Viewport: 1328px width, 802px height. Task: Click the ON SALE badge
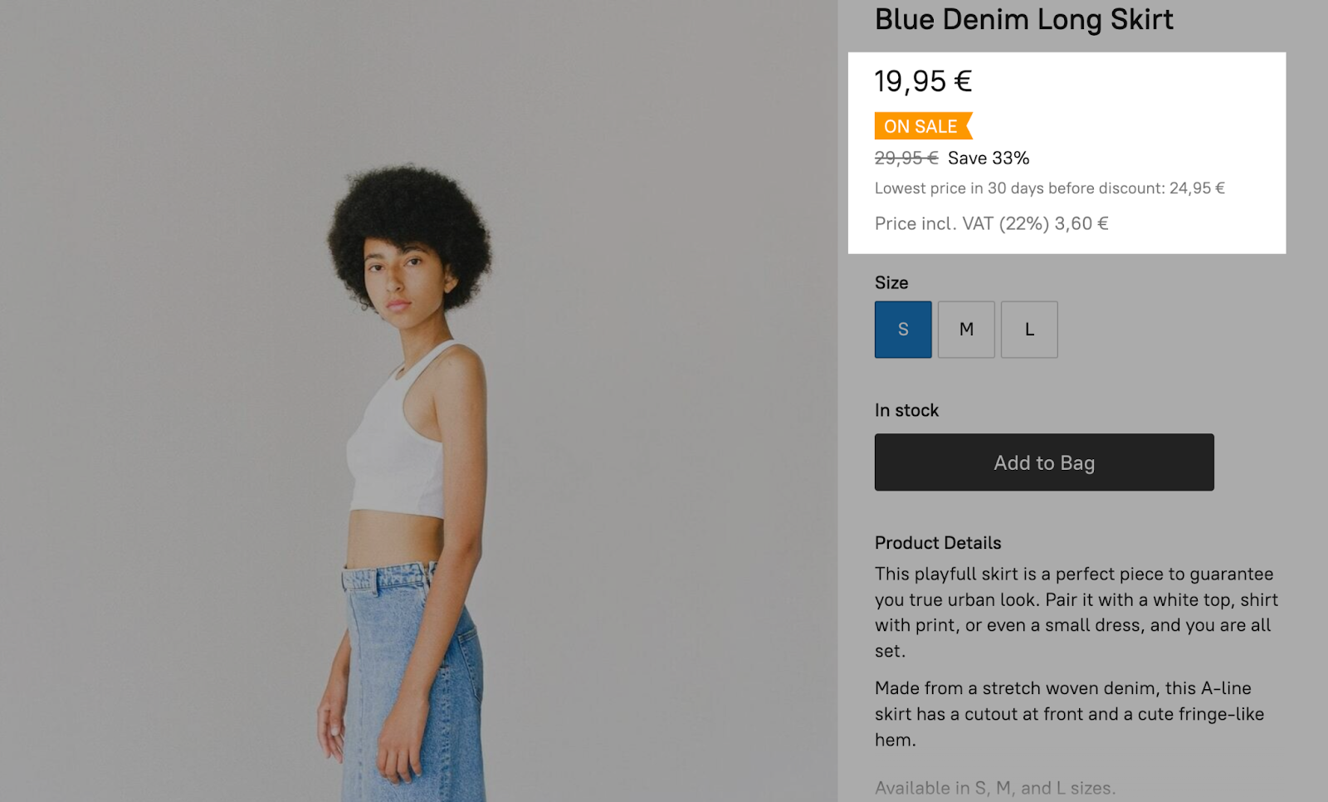click(921, 126)
